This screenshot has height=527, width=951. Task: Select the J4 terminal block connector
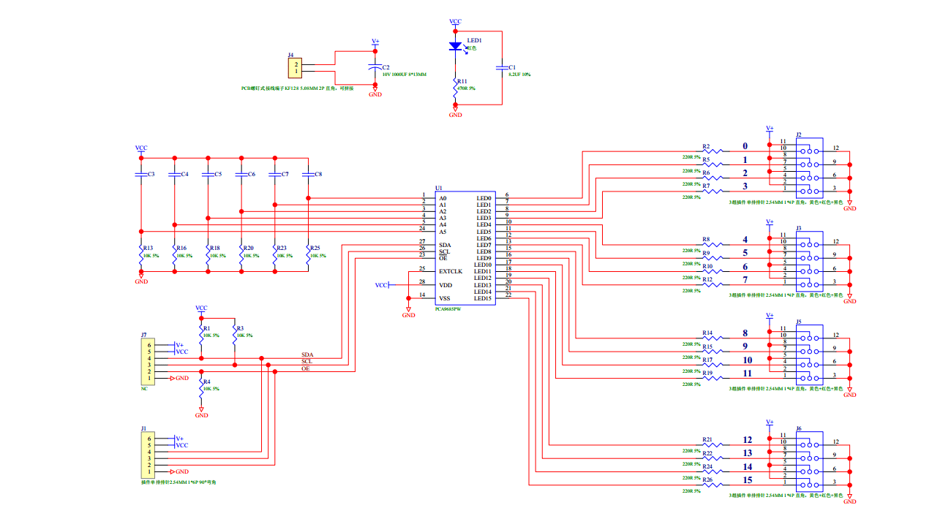pos(296,67)
